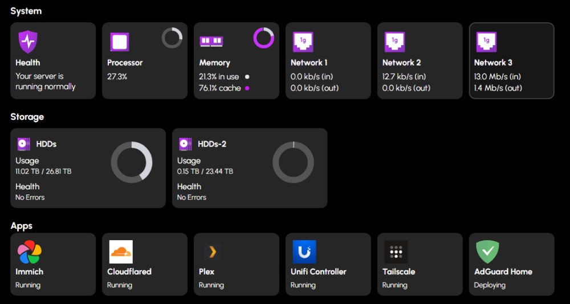Click the HDDs disk drive icon

coord(24,144)
